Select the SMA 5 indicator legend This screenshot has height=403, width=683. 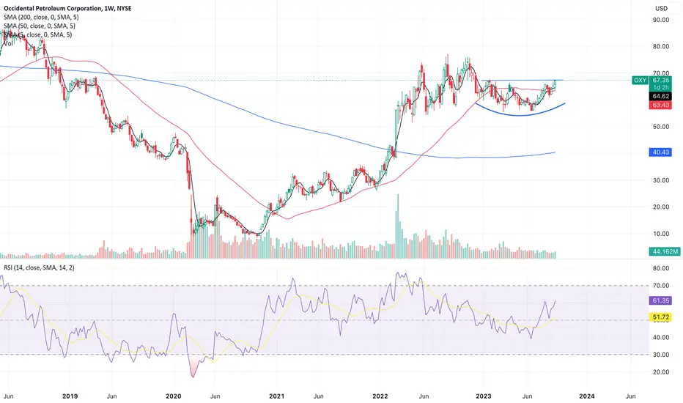tap(37, 34)
